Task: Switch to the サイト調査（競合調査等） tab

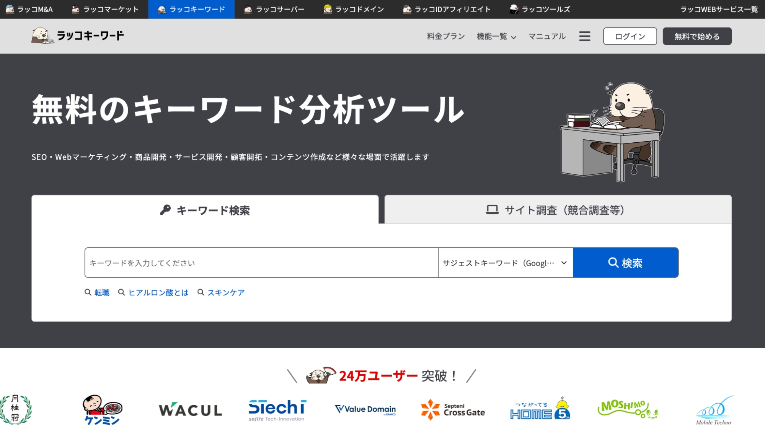Action: (558, 210)
